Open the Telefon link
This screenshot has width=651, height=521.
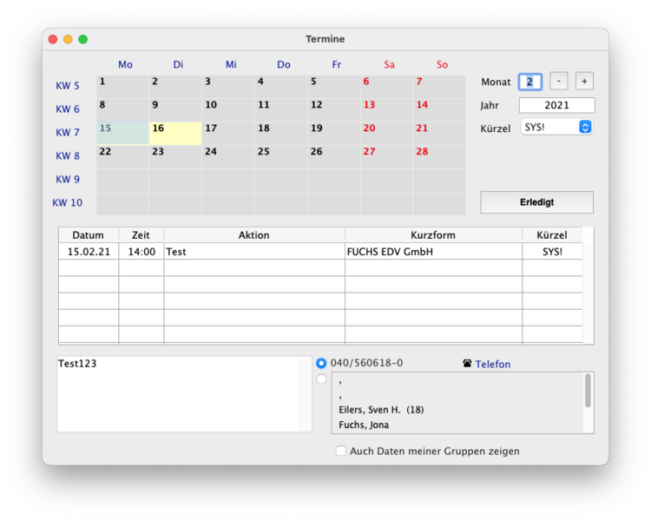(x=493, y=364)
